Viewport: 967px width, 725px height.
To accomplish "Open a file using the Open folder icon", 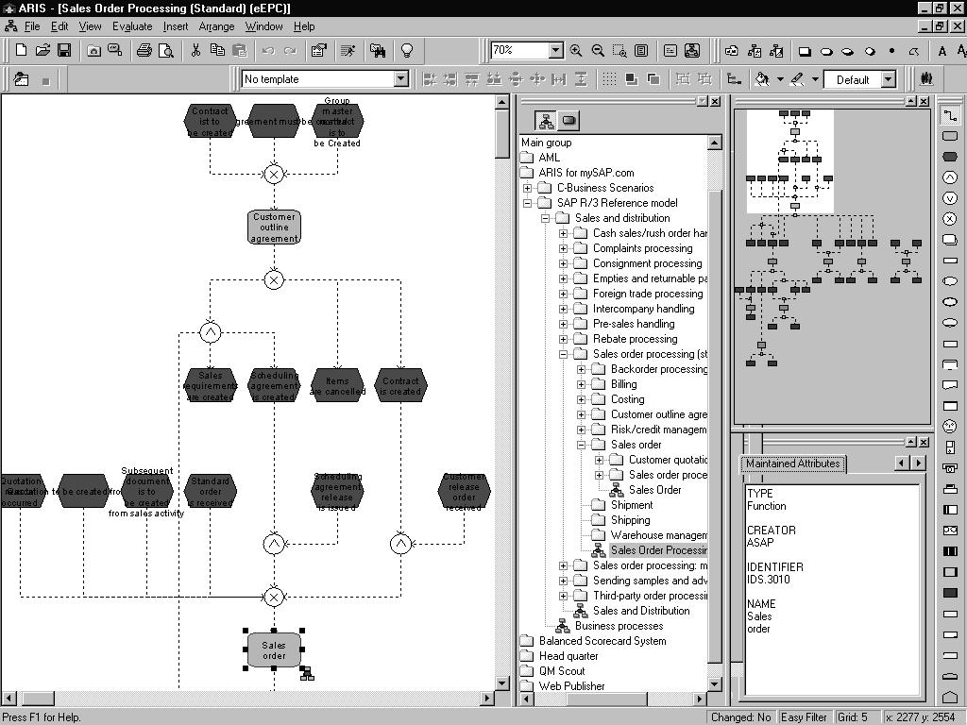I will point(42,51).
